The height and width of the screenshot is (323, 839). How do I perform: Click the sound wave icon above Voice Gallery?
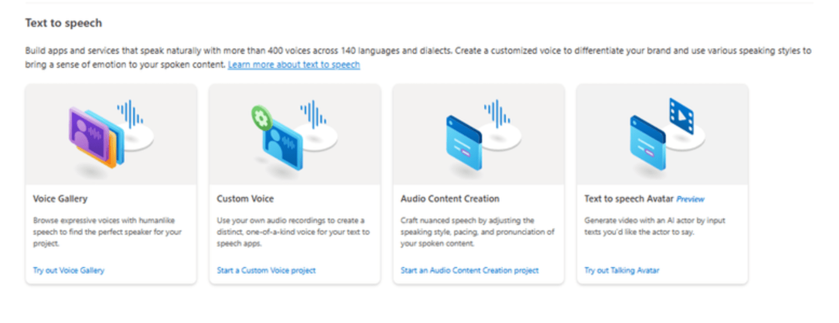point(129,113)
